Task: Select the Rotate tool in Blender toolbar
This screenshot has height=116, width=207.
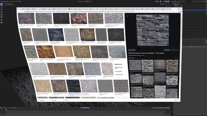Action: point(2,12)
